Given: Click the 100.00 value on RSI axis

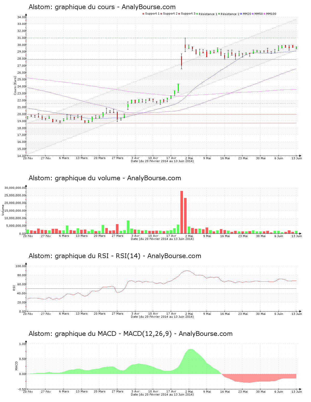Looking at the screenshot, I should click(x=21, y=266).
